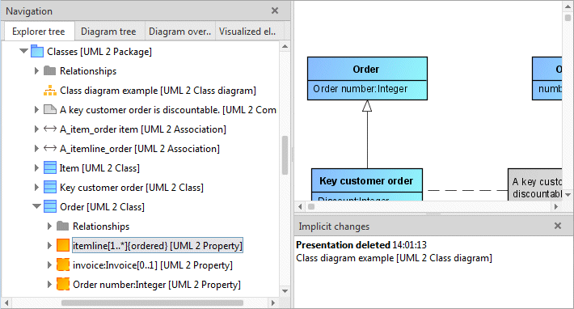Click tree vertical scrollbar up arrow
Screen dimensions: 574x309
click(285, 46)
